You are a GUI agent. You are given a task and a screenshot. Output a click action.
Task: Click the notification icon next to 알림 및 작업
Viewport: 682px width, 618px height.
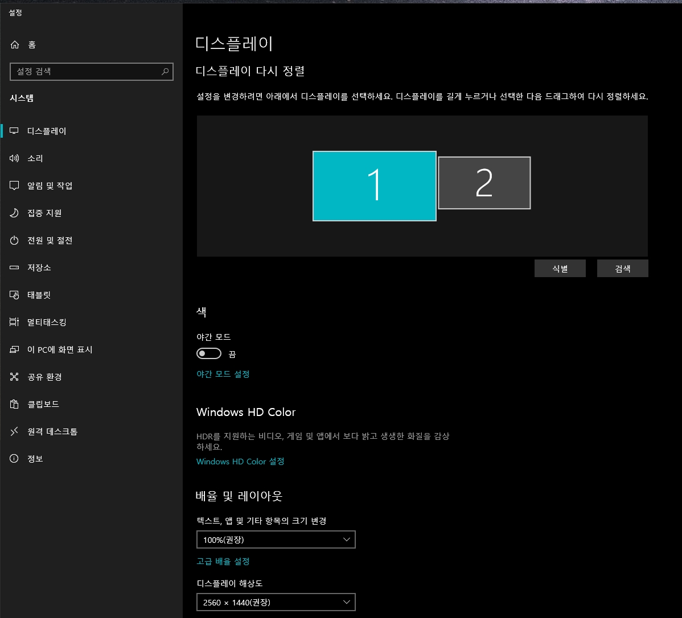pos(14,186)
